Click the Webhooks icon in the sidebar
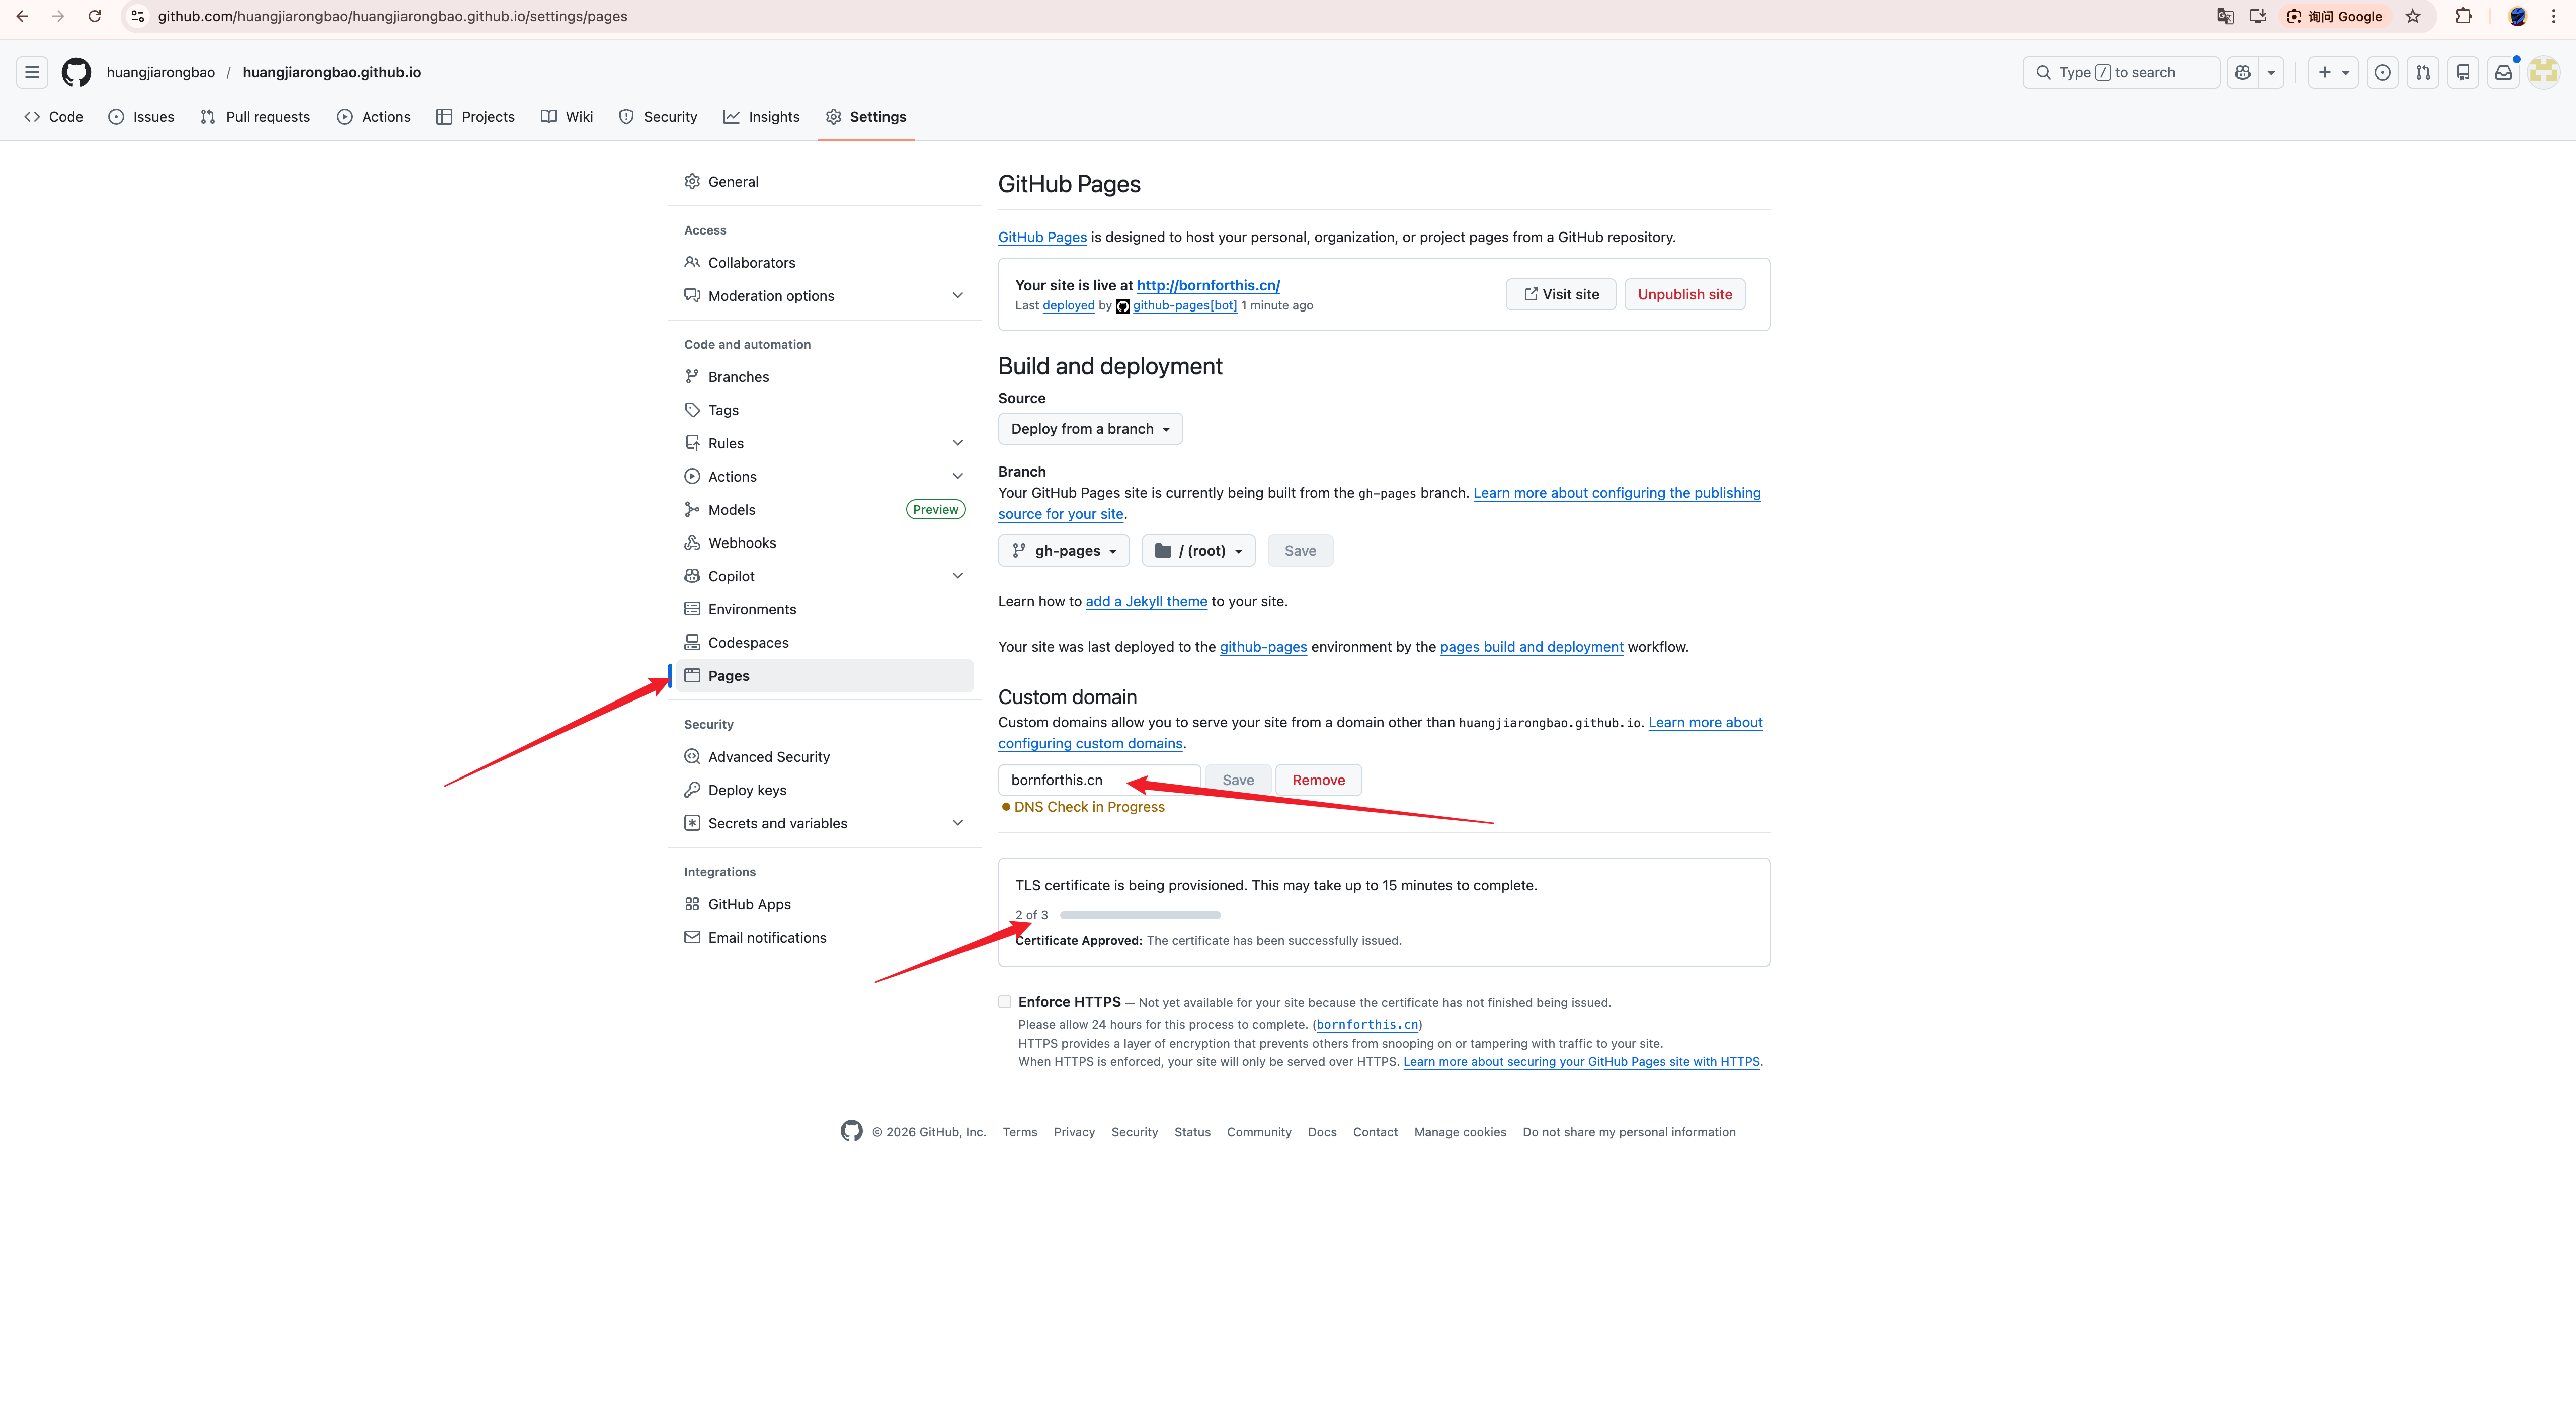Screen dimensions: 2576x1401 692,543
